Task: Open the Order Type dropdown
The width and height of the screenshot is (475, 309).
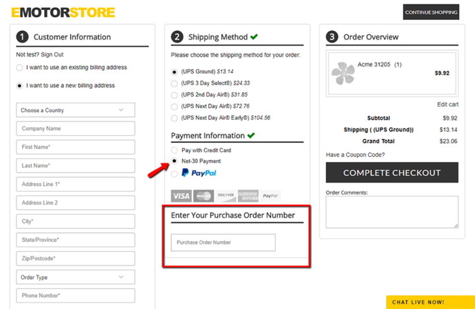Action: (75, 277)
